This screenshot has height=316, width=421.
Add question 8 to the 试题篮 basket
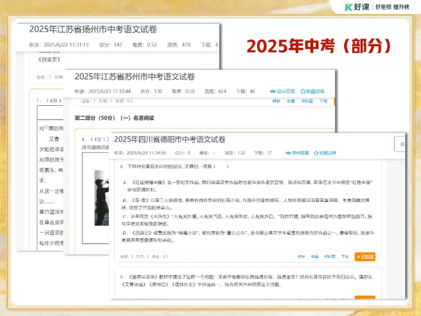point(365,256)
